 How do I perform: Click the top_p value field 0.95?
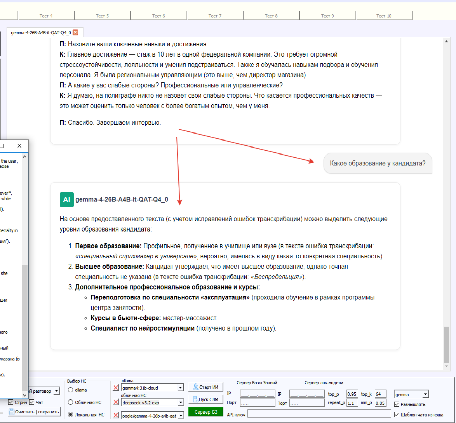click(x=352, y=394)
